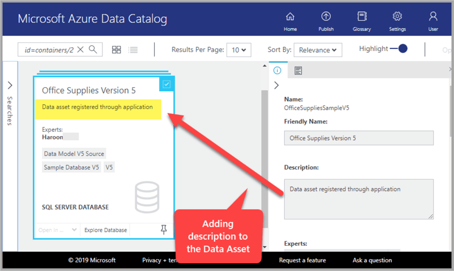Image resolution: width=454 pixels, height=271 pixels.
Task: Open the Publish page
Action: coord(326,21)
